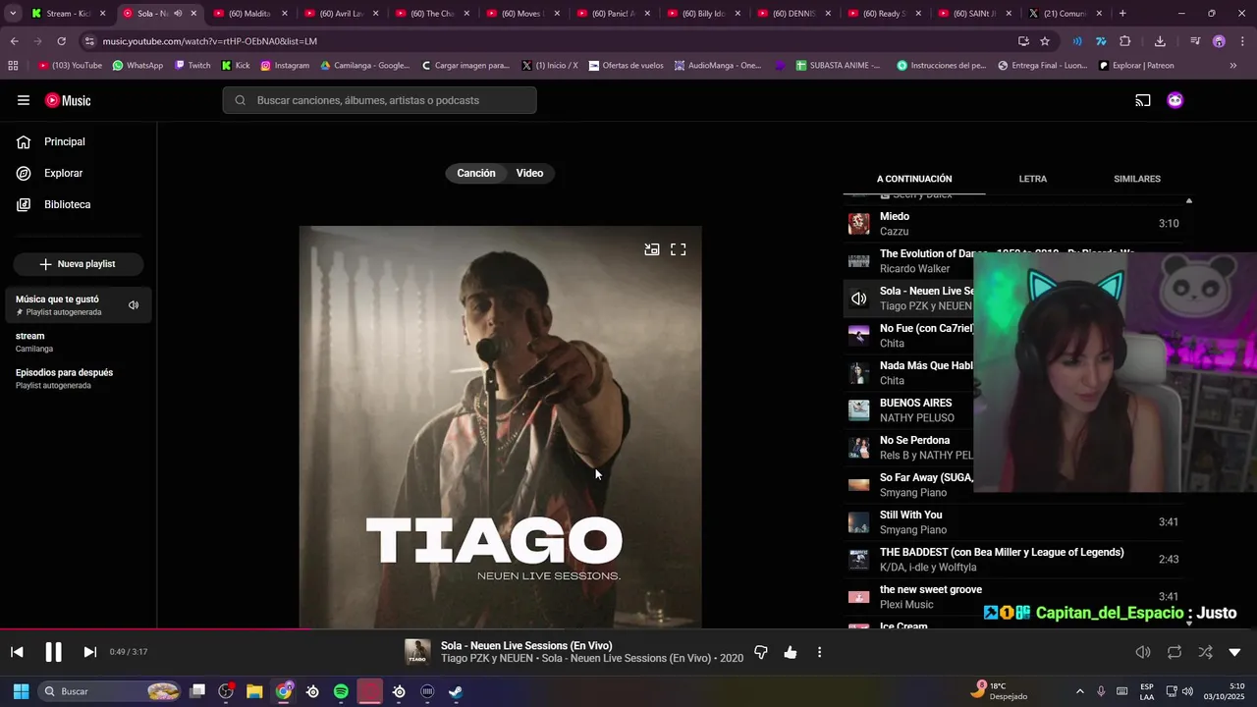Open browser downloads icon
This screenshot has height=707, width=1257.
[x=1160, y=41]
